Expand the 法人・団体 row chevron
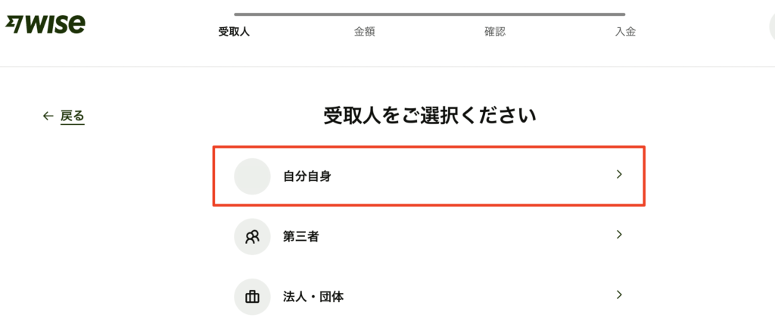This screenshot has height=327, width=775. 619,295
